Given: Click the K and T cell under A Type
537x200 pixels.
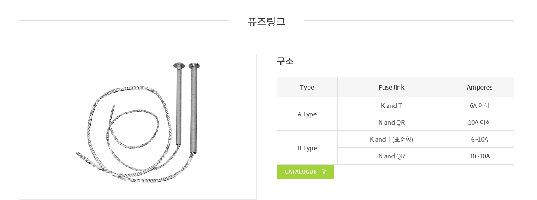Looking at the screenshot, I should coord(391,106).
